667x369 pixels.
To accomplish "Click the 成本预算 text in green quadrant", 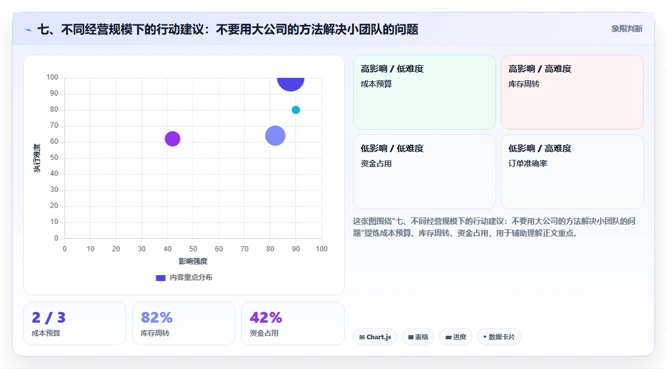I will point(376,84).
